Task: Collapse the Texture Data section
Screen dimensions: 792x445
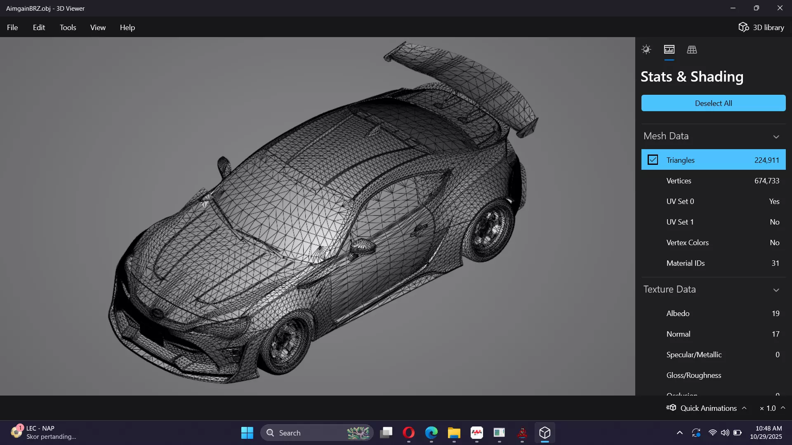Action: pyautogui.click(x=776, y=290)
